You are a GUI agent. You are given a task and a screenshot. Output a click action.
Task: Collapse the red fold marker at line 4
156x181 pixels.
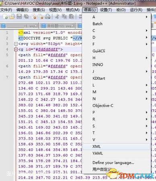[16, 49]
